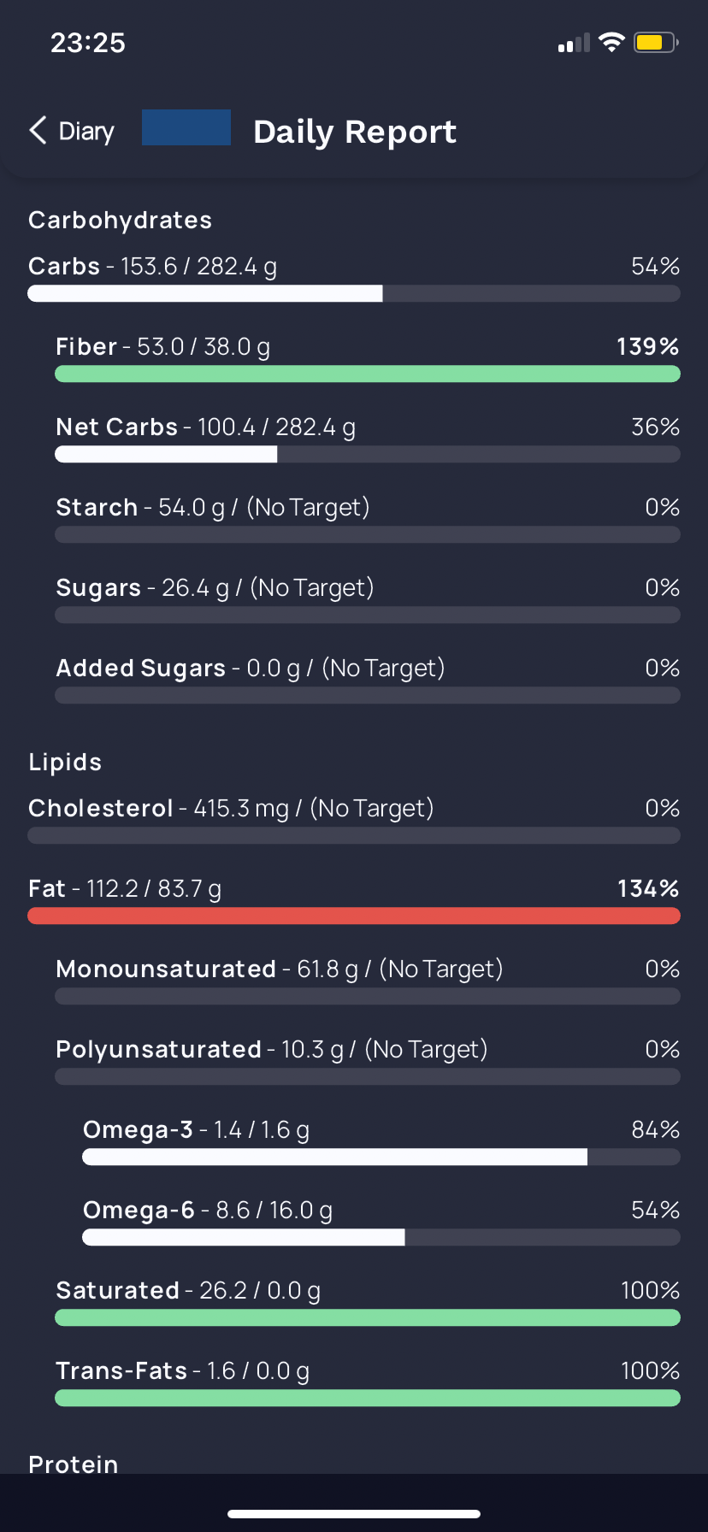Open Monounsaturated fat details
This screenshot has height=1532, width=708.
point(368,981)
